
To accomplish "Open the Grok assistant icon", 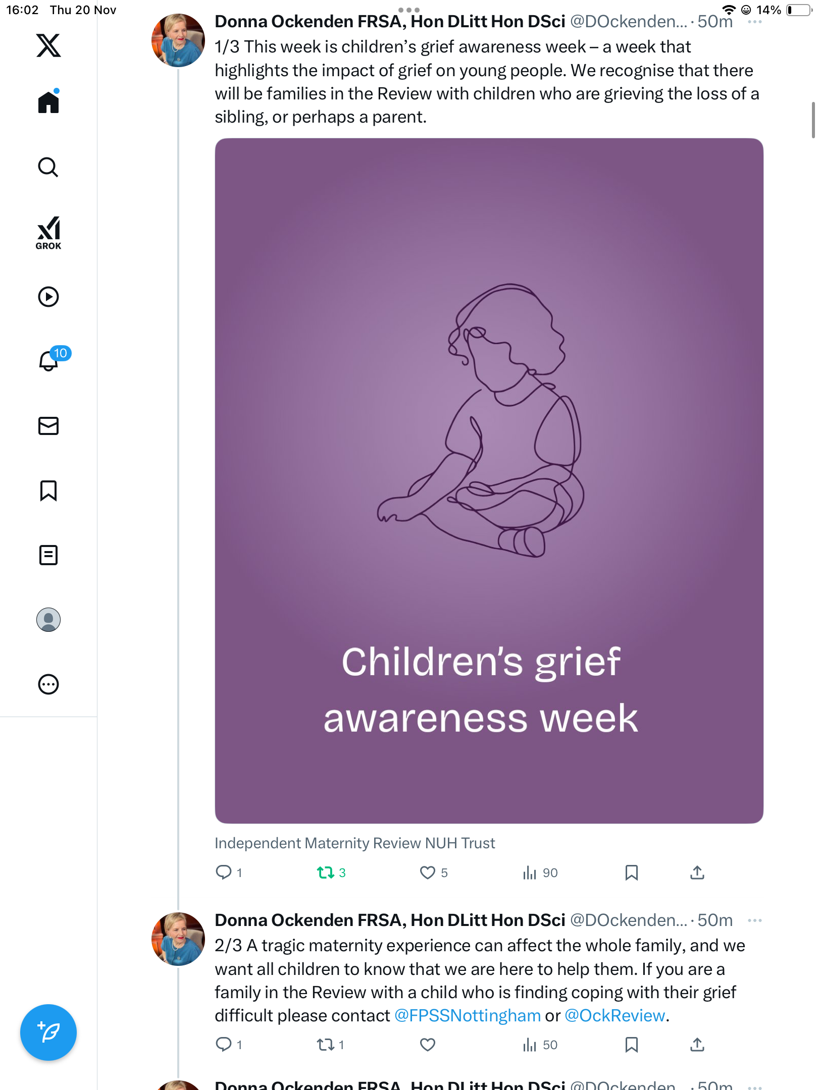I will (x=48, y=233).
